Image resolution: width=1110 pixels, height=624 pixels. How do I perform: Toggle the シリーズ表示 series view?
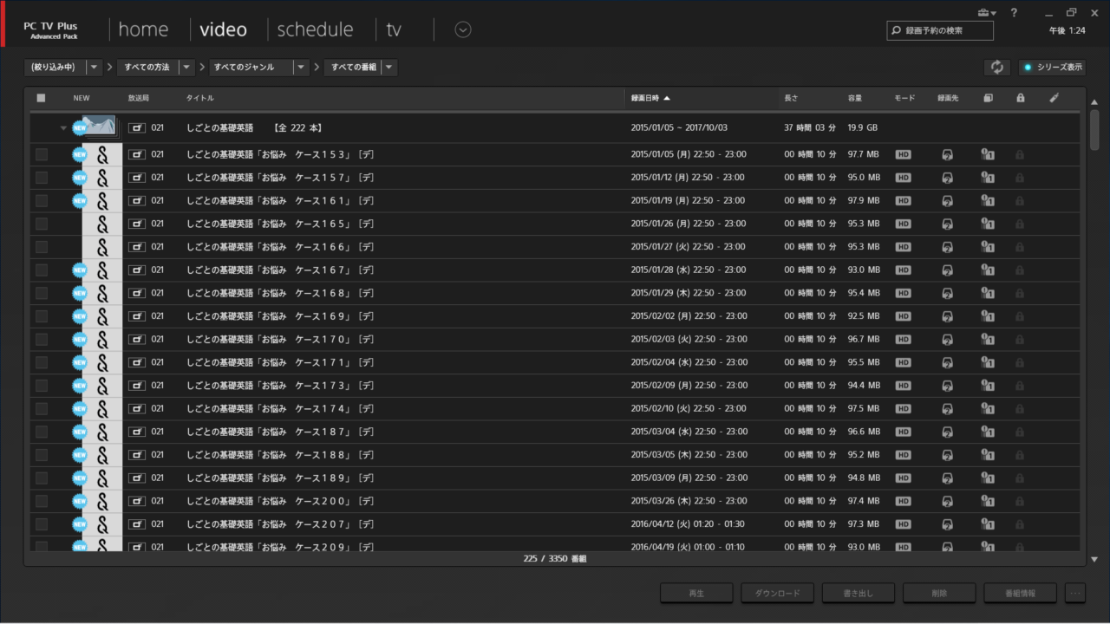tap(1052, 68)
